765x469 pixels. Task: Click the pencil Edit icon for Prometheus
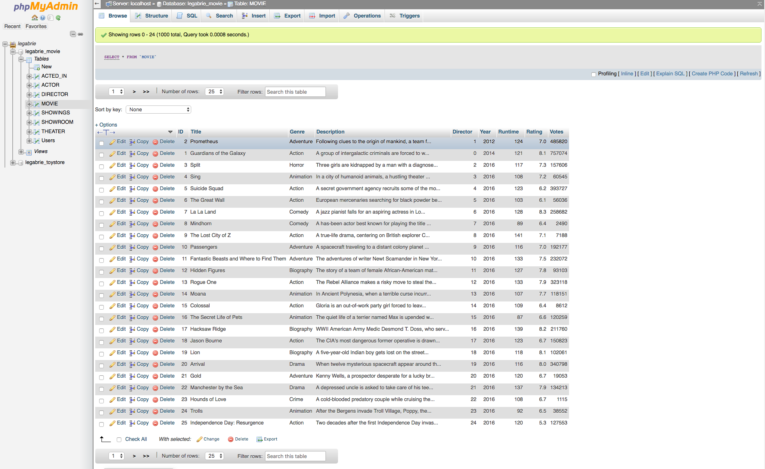(x=112, y=142)
